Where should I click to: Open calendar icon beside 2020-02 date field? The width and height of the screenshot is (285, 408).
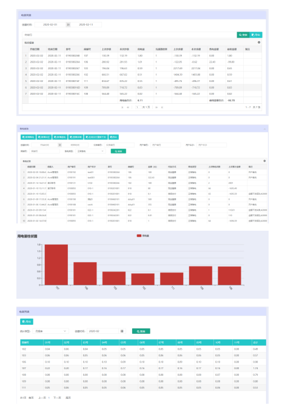(x=122, y=331)
